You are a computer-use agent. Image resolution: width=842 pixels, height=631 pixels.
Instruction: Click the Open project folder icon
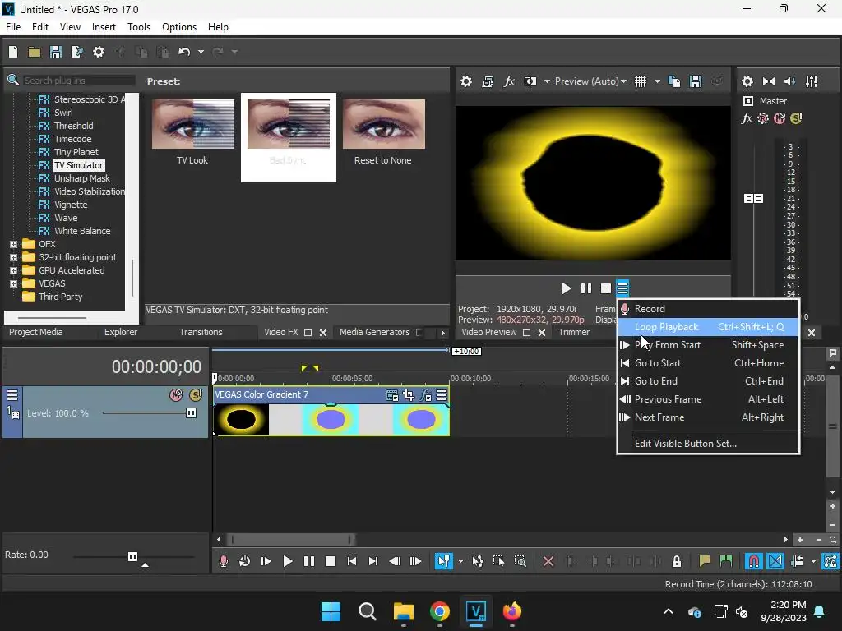tap(35, 52)
